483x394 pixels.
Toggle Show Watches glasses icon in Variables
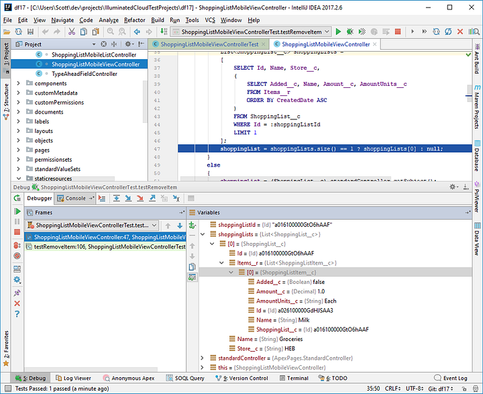(x=193, y=277)
